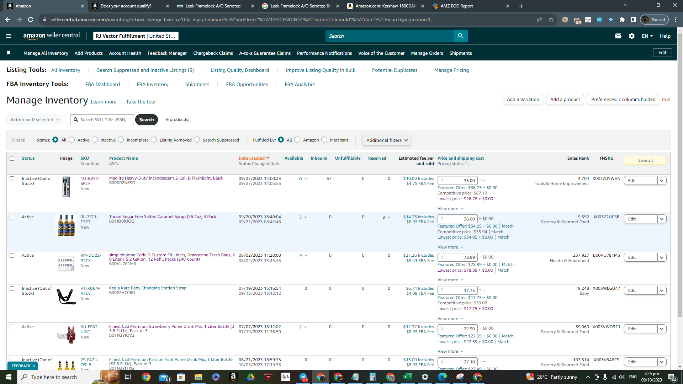The image size is (683, 384).
Task: Bookmark this page with the star icon
Action: pyautogui.click(x=551, y=20)
